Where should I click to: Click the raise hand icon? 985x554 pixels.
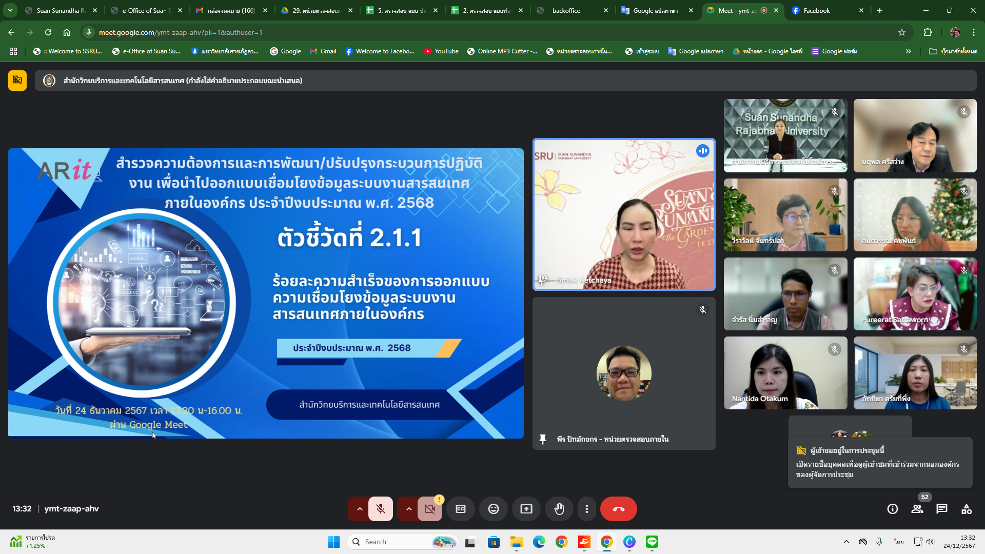pos(559,509)
